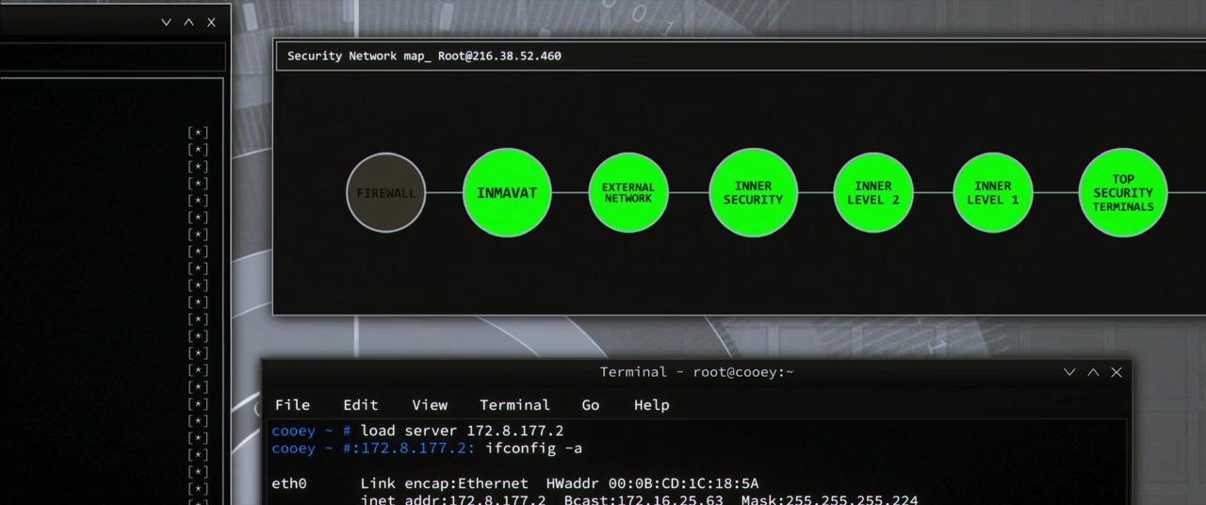Screen dimensions: 1206x505
Task: Access the TOP SECURITY TERMINALS node
Action: click(x=1123, y=193)
